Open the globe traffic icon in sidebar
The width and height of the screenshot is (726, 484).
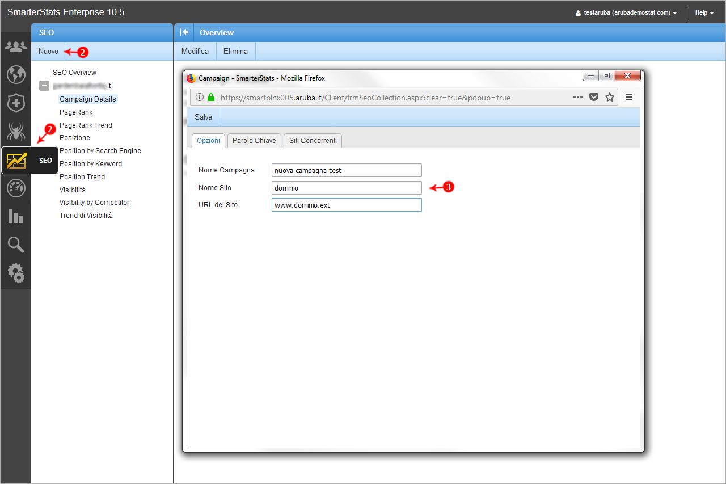(16, 74)
